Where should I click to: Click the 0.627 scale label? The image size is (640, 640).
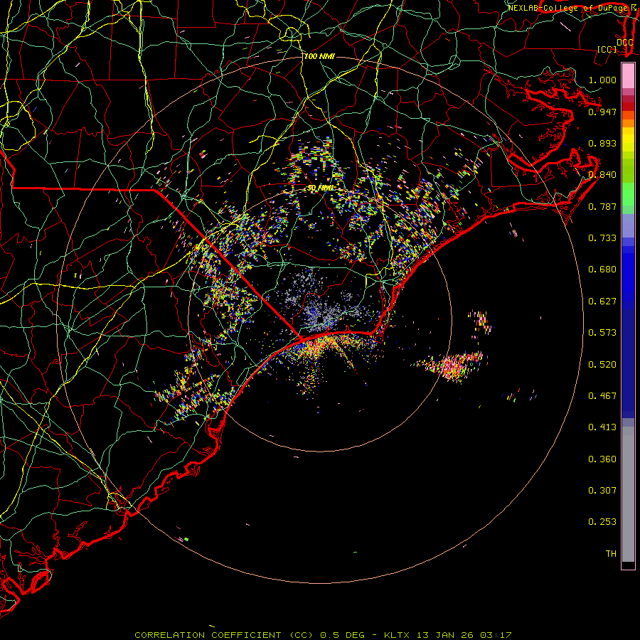(602, 302)
